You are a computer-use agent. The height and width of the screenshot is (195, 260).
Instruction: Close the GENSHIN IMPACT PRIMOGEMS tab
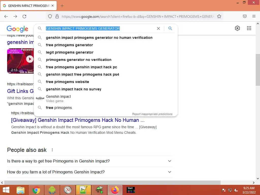click(x=53, y=6)
